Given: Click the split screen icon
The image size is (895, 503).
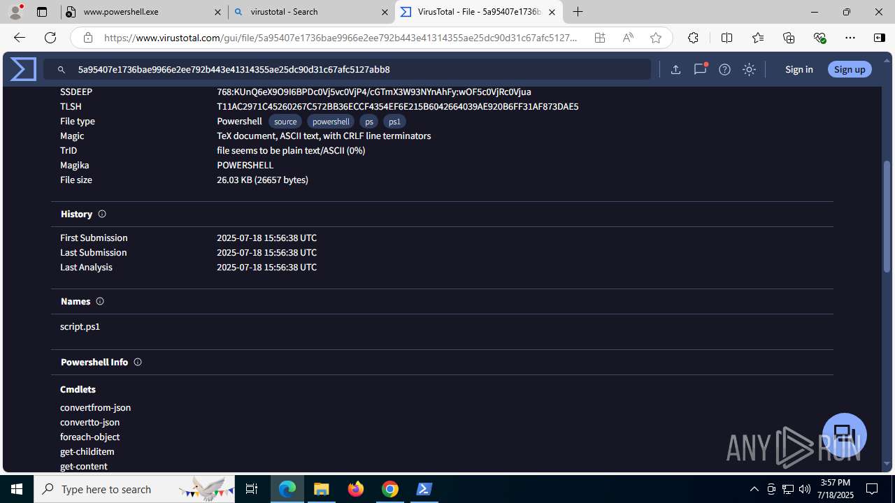Looking at the screenshot, I should click(726, 38).
